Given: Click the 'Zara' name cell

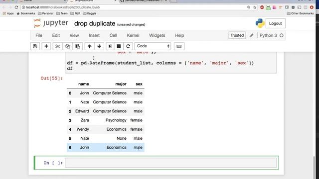Looking at the screenshot, I should tap(85, 120).
